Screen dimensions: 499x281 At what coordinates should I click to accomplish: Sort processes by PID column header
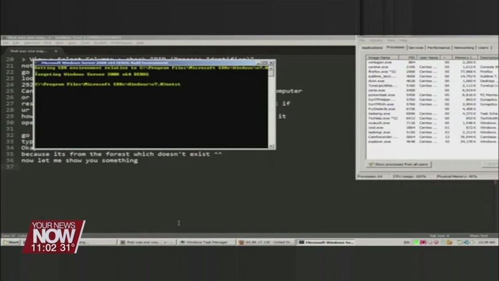pos(411,57)
